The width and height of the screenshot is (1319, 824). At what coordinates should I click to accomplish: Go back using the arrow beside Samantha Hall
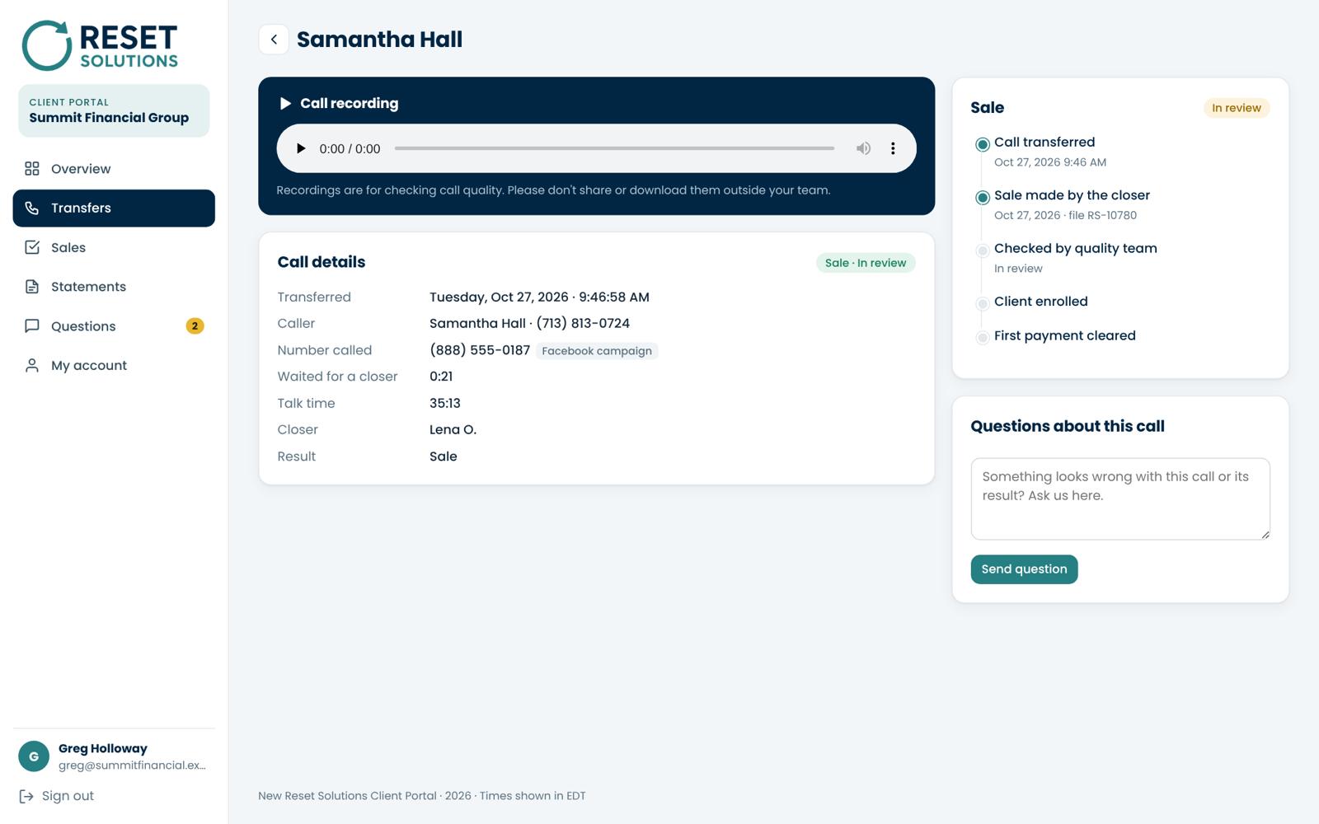274,40
